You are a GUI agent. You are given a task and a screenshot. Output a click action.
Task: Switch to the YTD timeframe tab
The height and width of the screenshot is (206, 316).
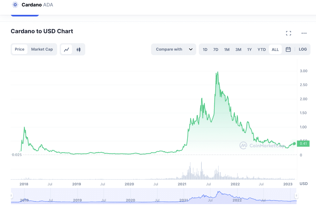[x=261, y=49]
